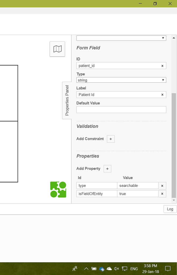The height and width of the screenshot is (275, 177).
Task: Mute sound via taskbar speaker icon
Action: [116, 269]
